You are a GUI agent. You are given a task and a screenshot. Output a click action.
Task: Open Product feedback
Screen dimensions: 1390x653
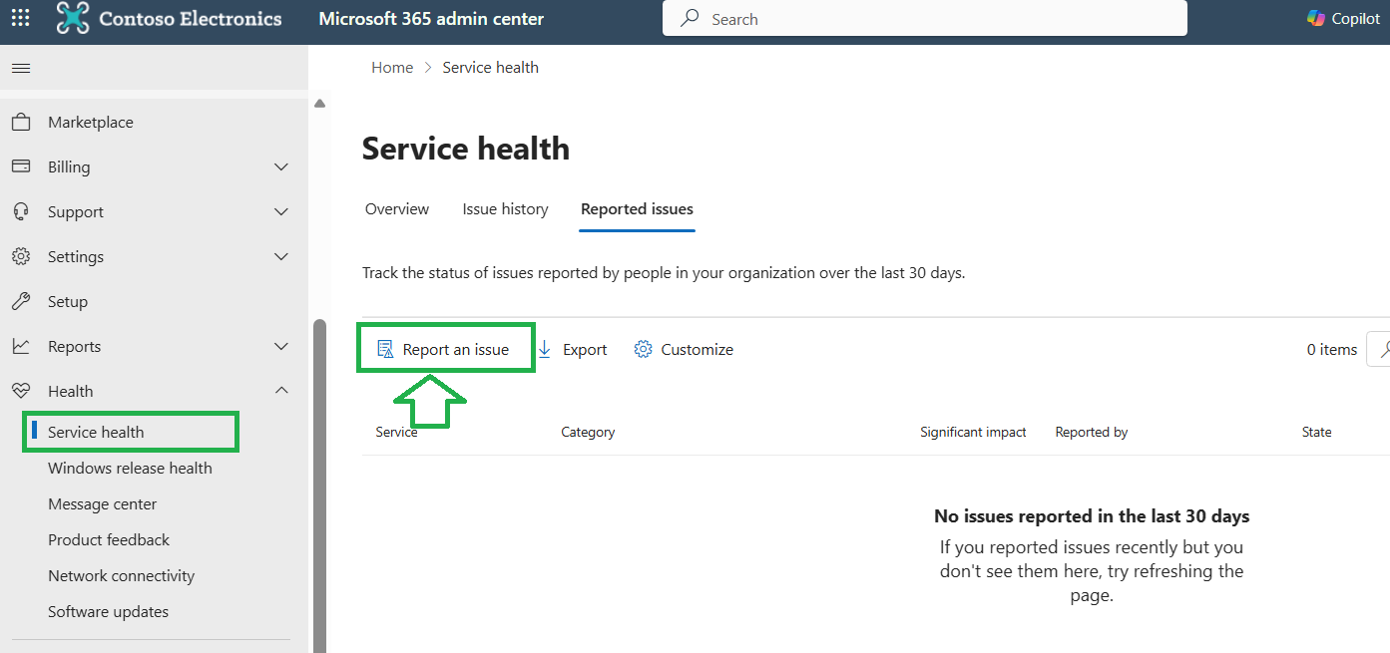(109, 539)
